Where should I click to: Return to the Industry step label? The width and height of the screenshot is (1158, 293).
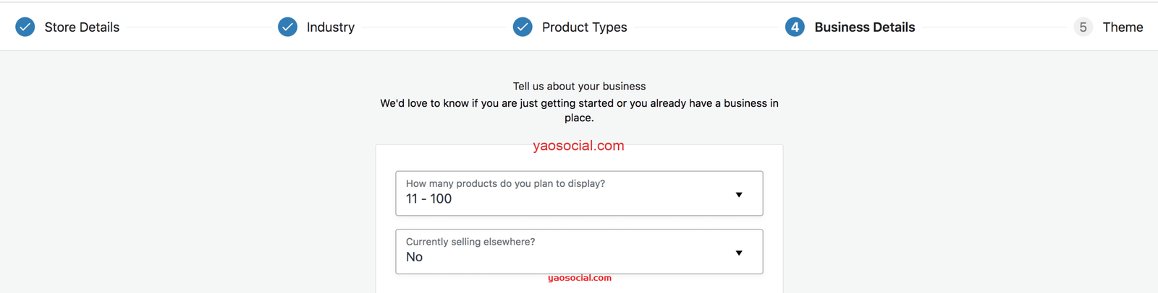tap(331, 27)
